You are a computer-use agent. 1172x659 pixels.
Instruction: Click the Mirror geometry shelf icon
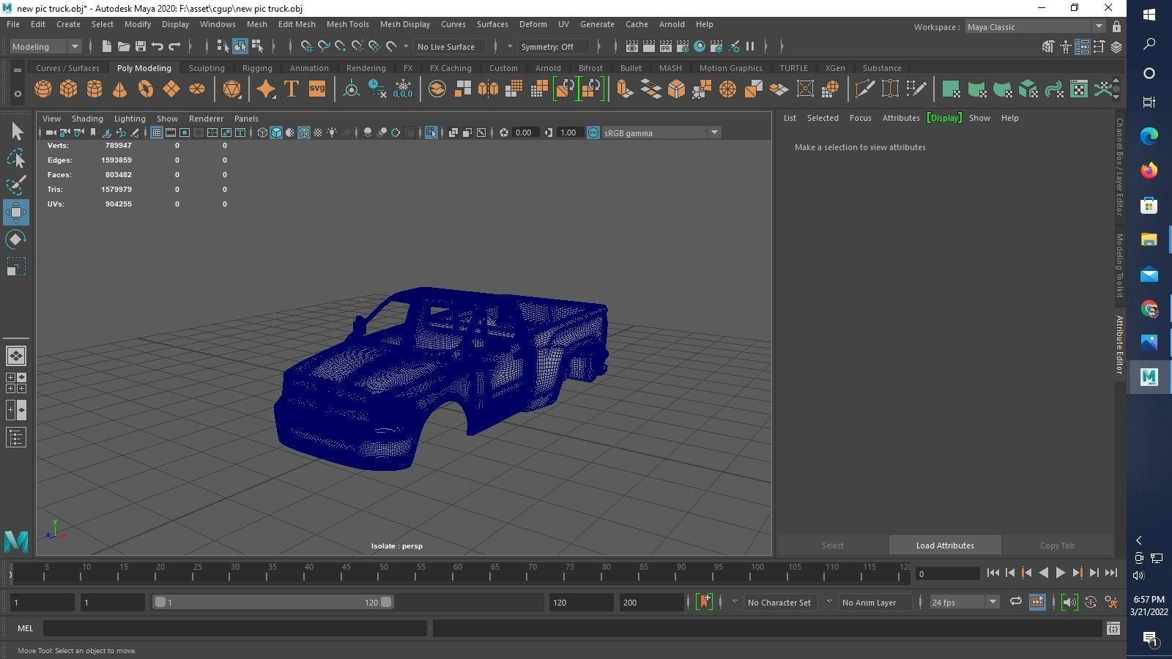click(x=488, y=89)
